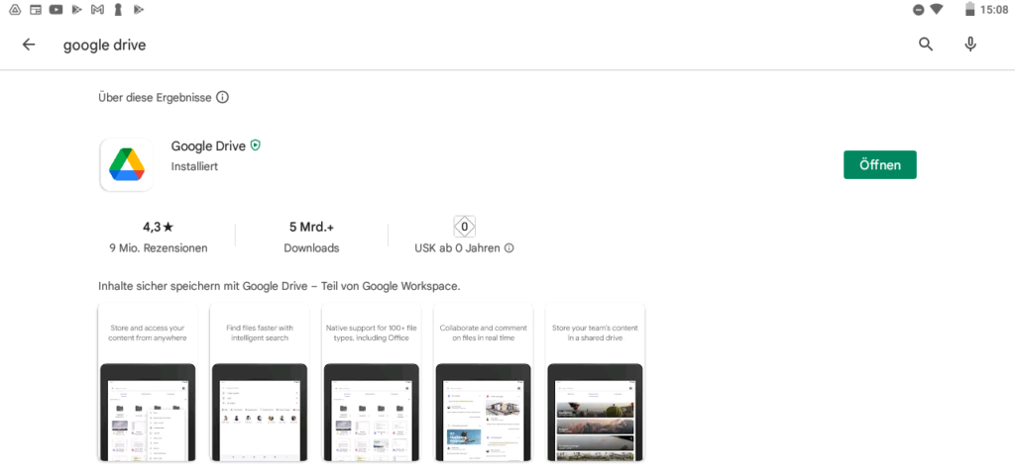The image size is (1015, 476).
Task: Tap the calendar notification icon in status bar
Action: [36, 10]
